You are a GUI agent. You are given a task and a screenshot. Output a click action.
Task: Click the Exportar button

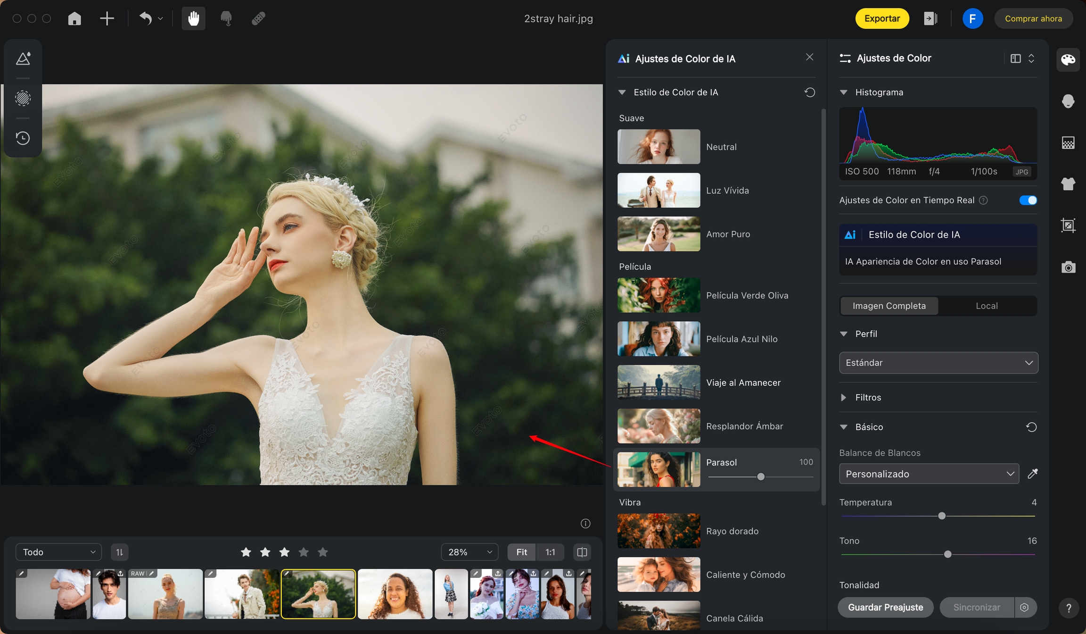[882, 18]
